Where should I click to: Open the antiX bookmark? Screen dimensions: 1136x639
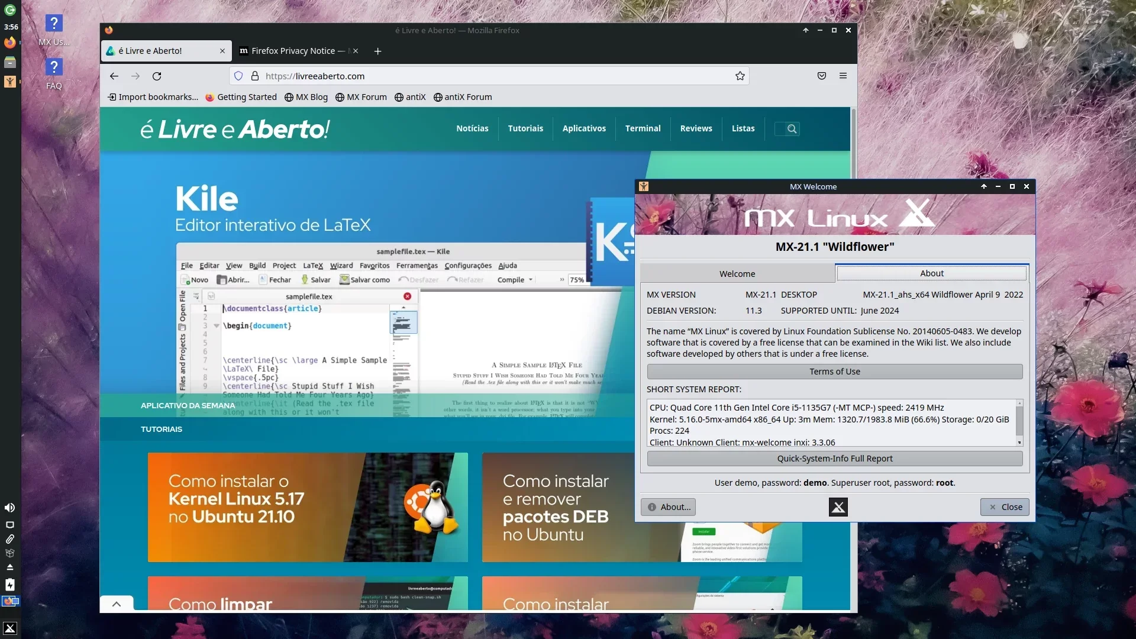click(410, 97)
